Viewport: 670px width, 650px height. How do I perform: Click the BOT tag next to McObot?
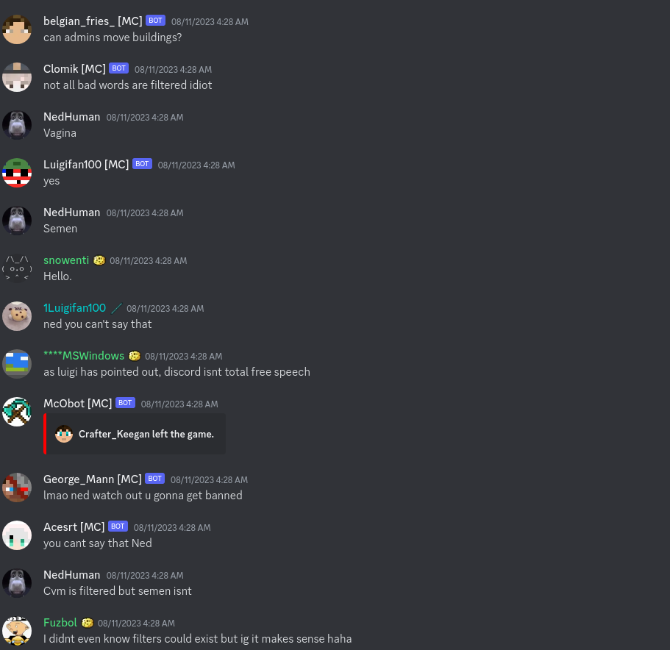point(125,403)
